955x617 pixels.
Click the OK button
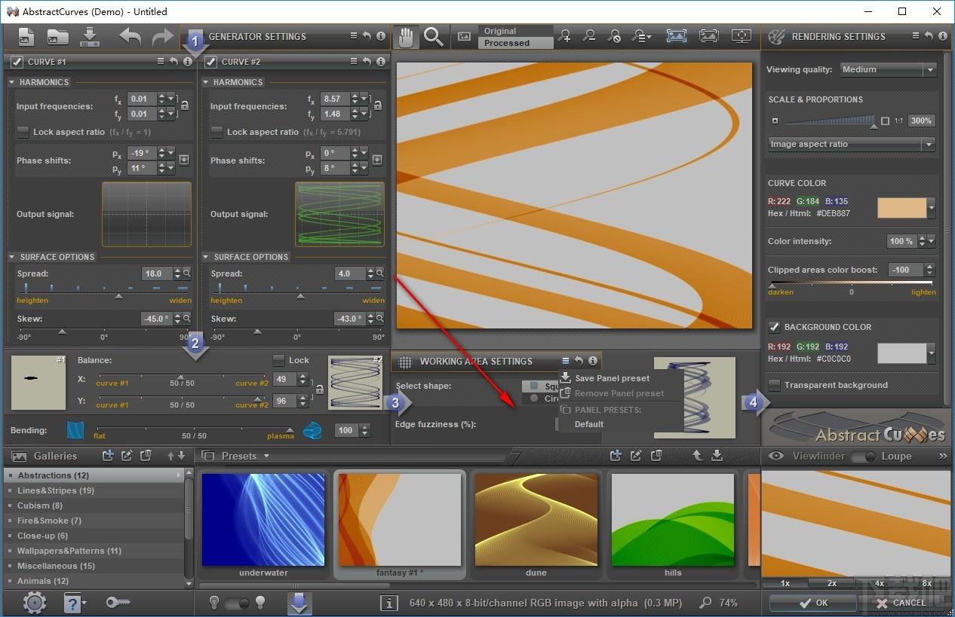(x=815, y=603)
